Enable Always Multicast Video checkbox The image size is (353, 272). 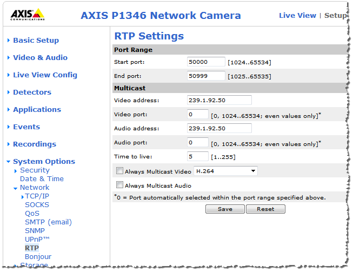tap(119, 171)
